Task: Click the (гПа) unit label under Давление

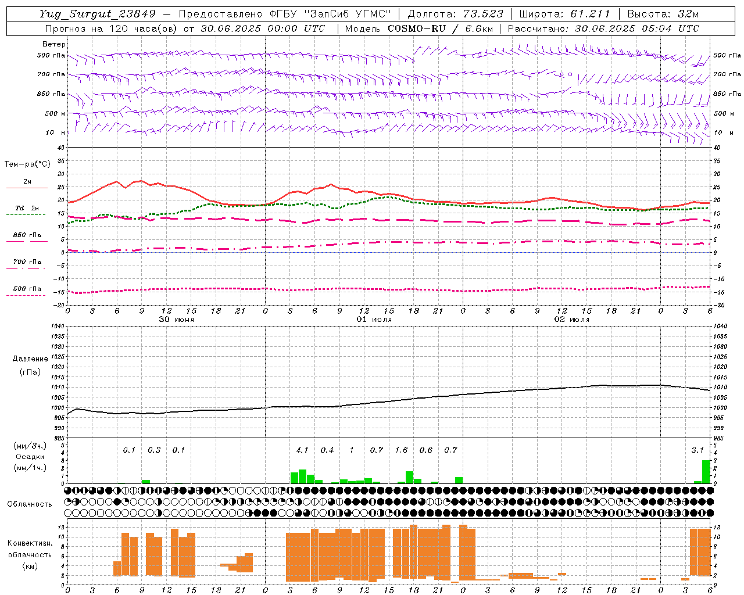Action: tap(30, 372)
